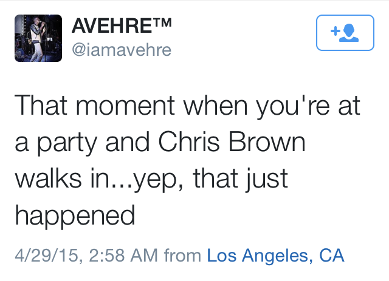This screenshot has height=281, width=389.
Task: Click the word "from" before the location
Action: click(x=186, y=256)
